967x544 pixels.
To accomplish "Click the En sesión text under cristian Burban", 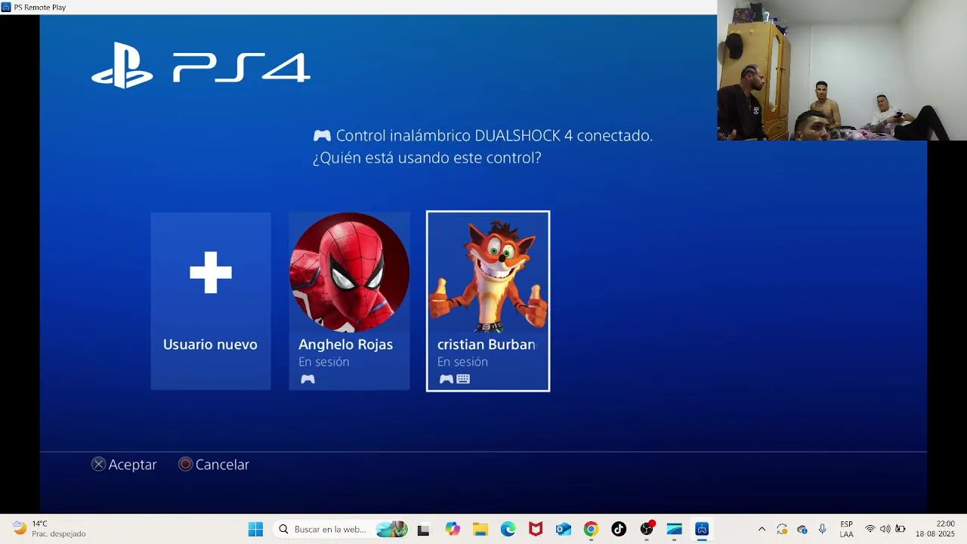I will (462, 362).
